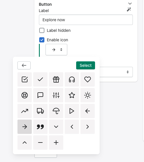Pick the umbrella icon
Screen dimensions: 144x162
[x=56, y=111]
